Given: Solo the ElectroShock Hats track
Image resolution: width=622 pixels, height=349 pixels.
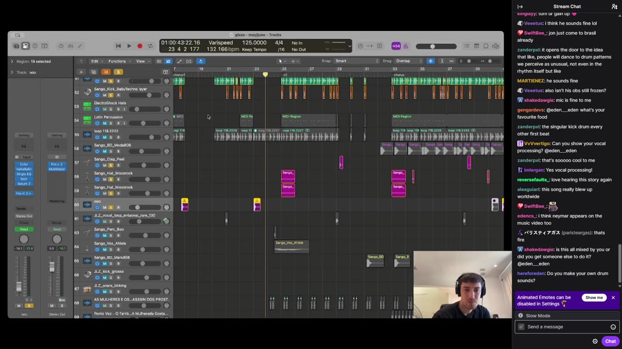Looking at the screenshot, I should click(x=111, y=109).
